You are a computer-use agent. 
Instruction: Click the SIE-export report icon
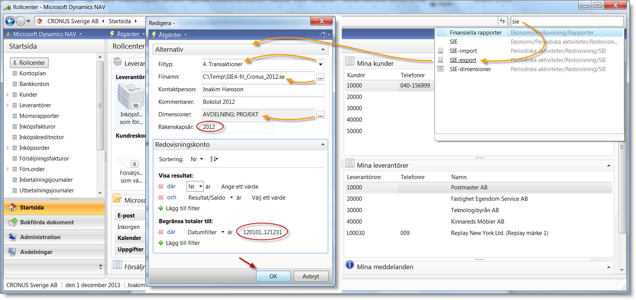pos(441,60)
